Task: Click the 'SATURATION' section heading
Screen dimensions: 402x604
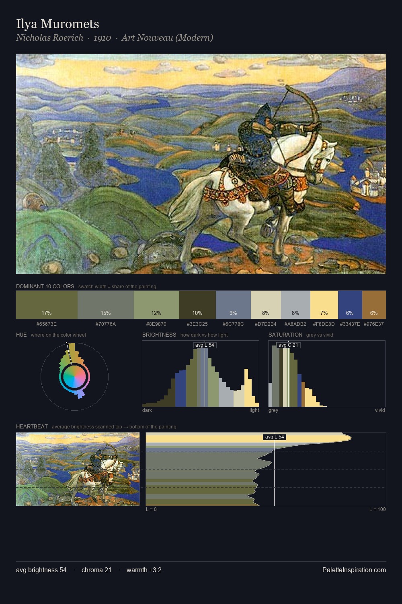Action: pyautogui.click(x=285, y=335)
